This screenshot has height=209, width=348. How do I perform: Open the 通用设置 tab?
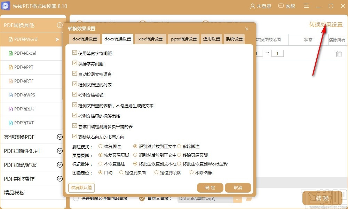click(x=211, y=39)
